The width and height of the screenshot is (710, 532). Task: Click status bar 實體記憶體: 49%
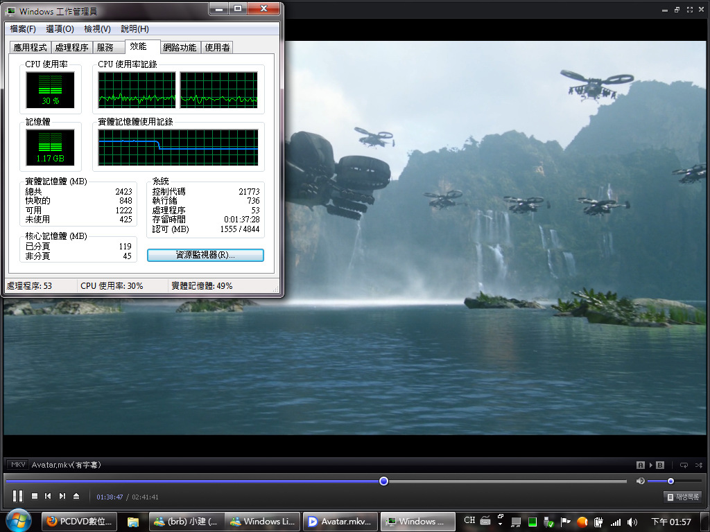click(x=202, y=286)
